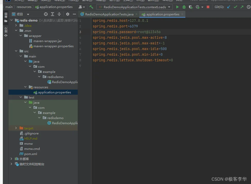Click the green Run button in toolbar
This screenshot has width=251, height=184.
coord(177,7)
